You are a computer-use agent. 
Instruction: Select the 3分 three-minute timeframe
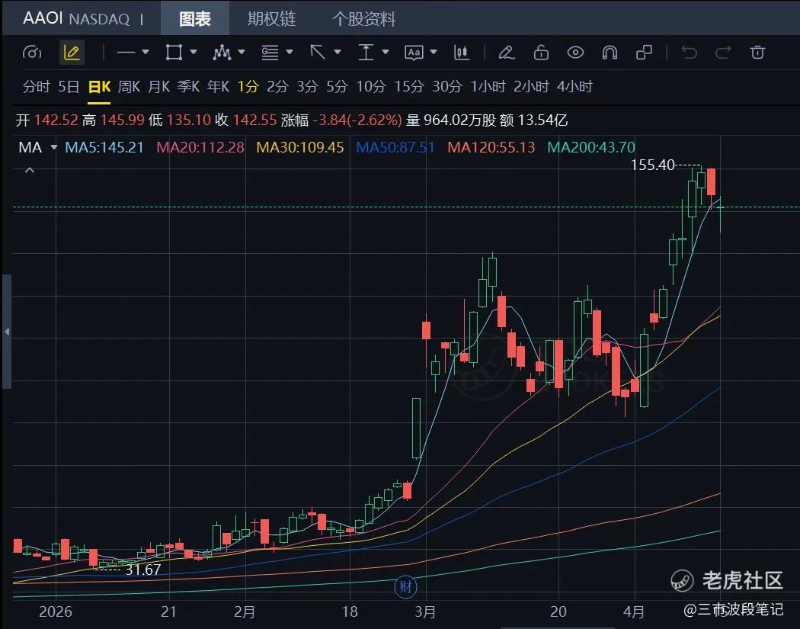click(307, 86)
